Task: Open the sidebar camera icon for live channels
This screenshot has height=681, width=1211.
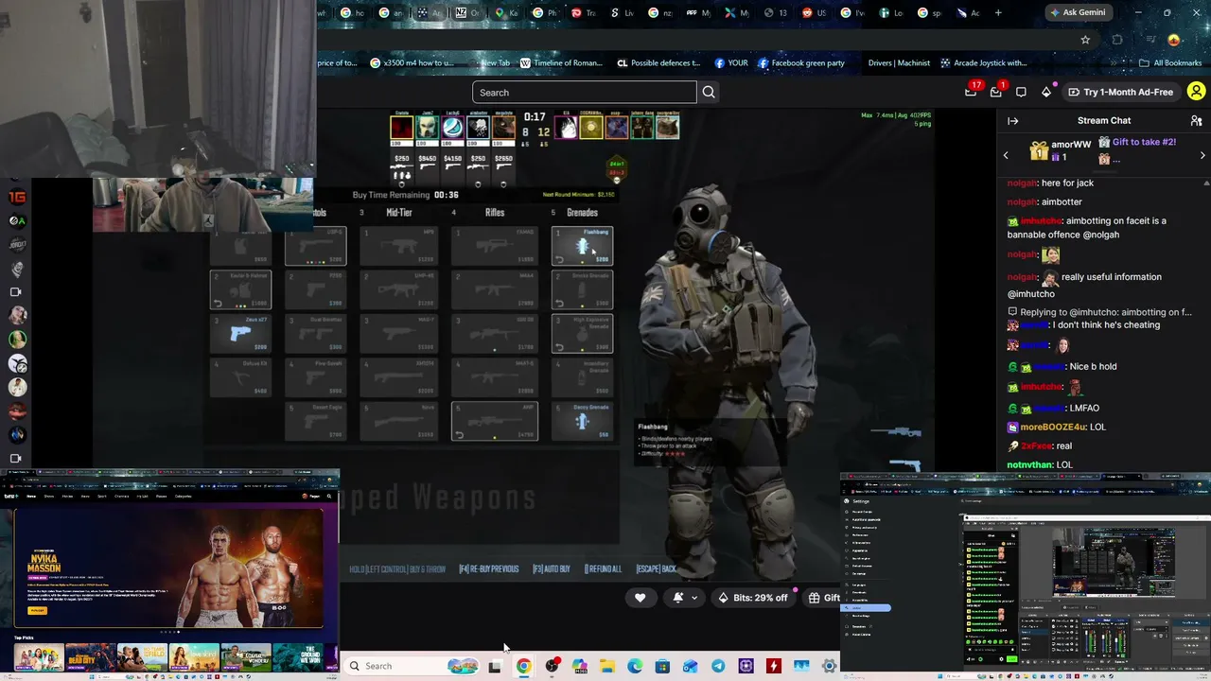Action: (x=15, y=292)
